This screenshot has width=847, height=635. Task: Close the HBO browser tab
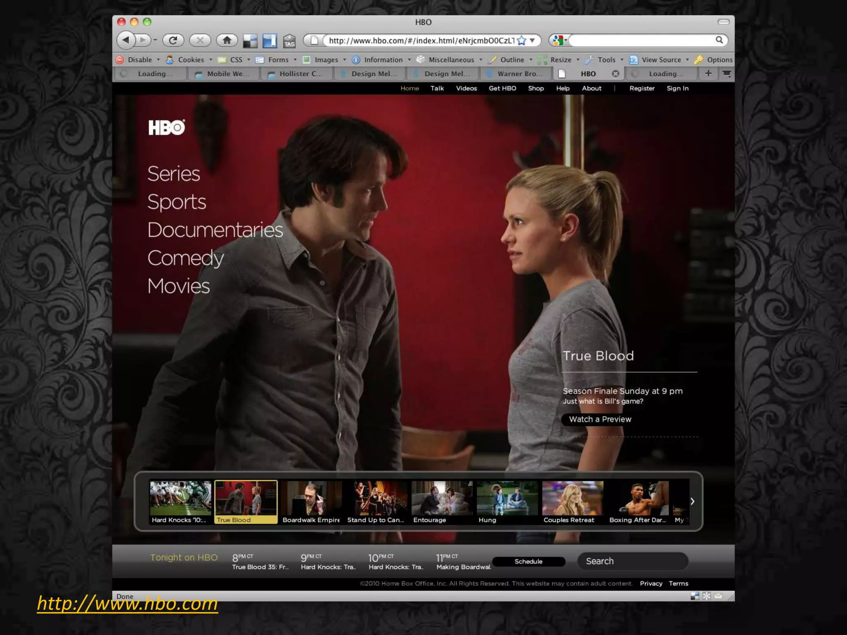(x=615, y=74)
